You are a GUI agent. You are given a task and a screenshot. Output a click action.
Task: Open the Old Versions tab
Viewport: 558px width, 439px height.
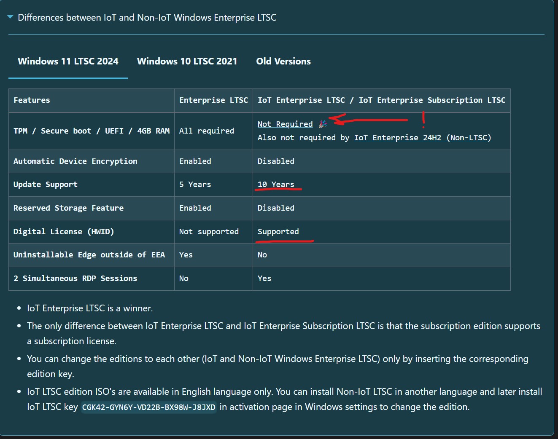pos(283,62)
